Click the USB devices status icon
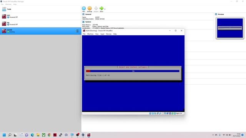The image size is (246, 138). [x=160, y=113]
